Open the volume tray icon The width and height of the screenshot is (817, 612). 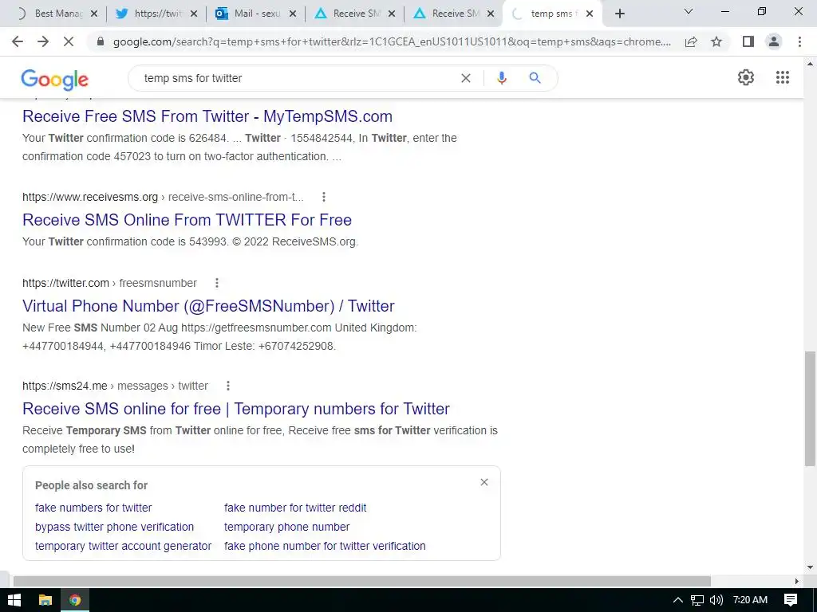716,600
